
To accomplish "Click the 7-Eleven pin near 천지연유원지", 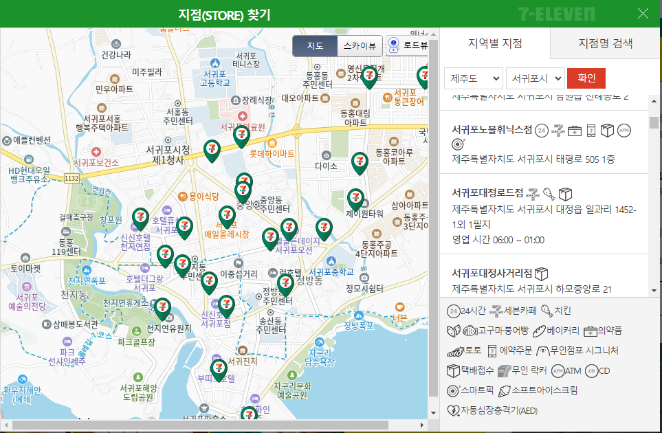I will click(x=162, y=309).
